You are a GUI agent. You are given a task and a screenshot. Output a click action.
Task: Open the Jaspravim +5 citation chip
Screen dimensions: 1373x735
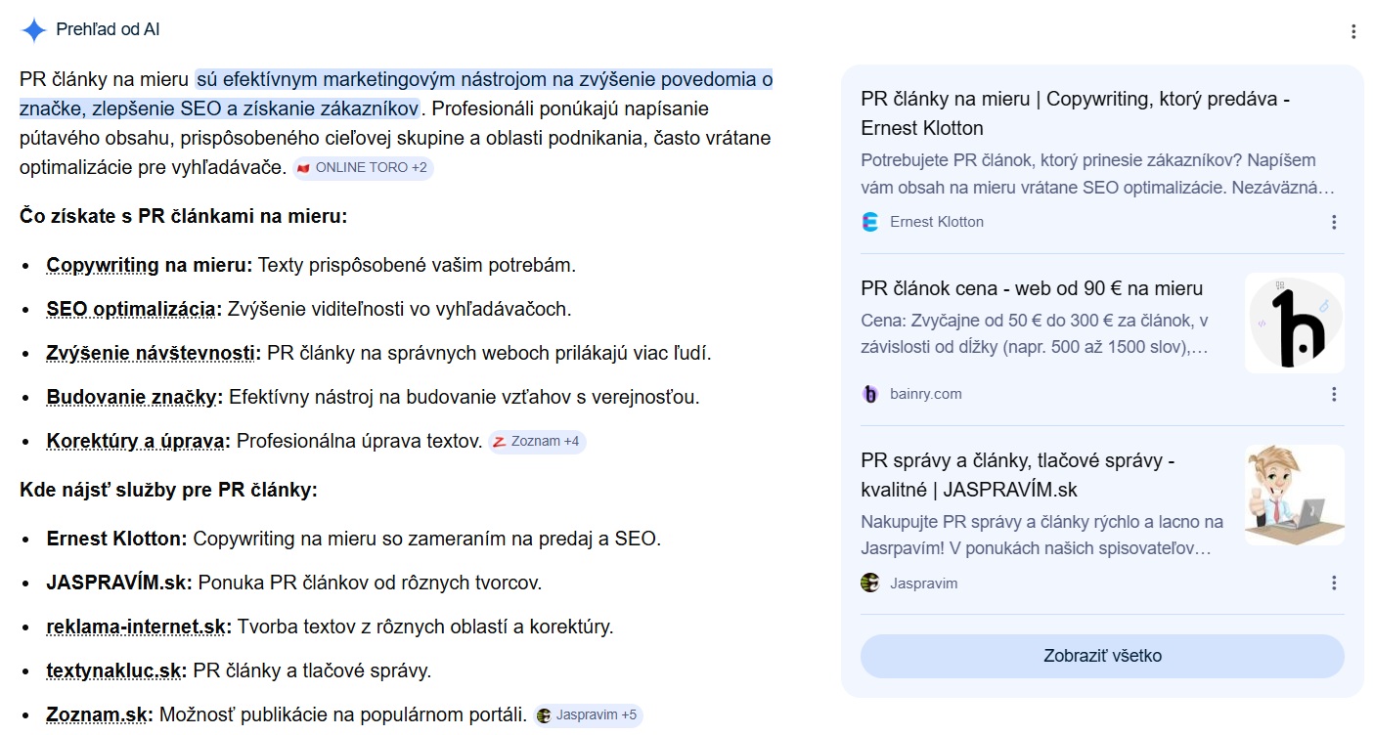coord(588,714)
